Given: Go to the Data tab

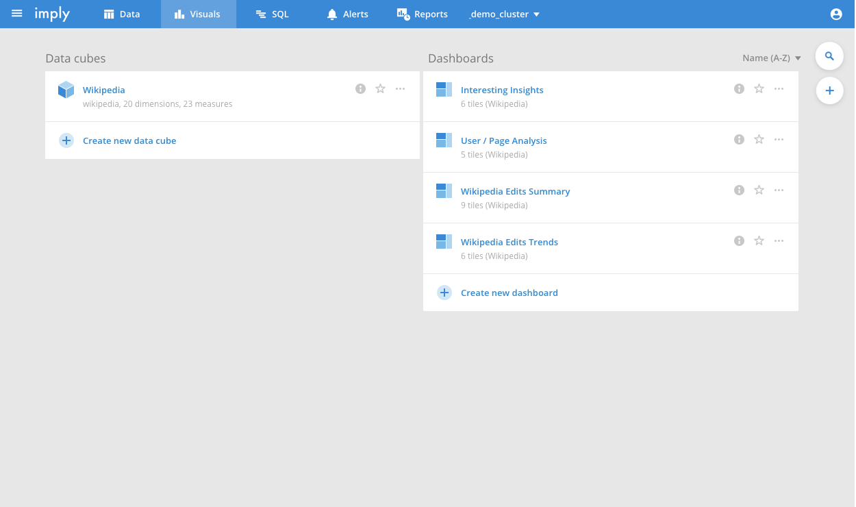Looking at the screenshot, I should click(x=122, y=14).
